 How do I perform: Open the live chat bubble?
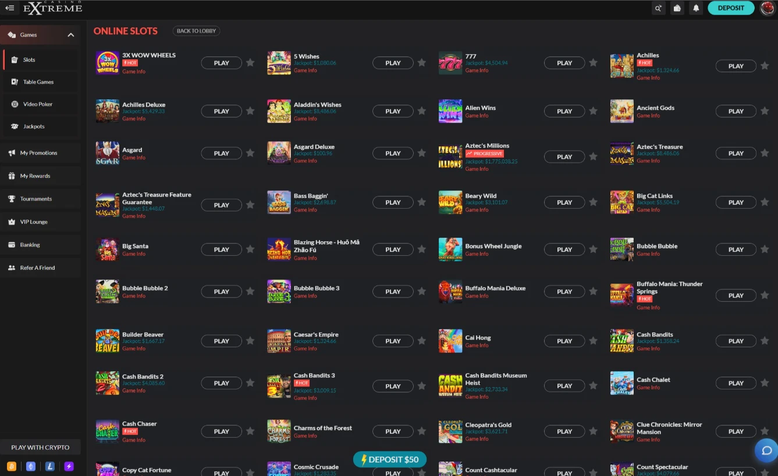coord(766,450)
